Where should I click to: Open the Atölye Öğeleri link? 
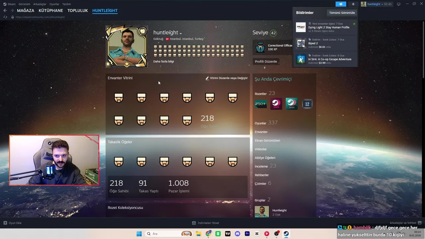click(x=265, y=158)
